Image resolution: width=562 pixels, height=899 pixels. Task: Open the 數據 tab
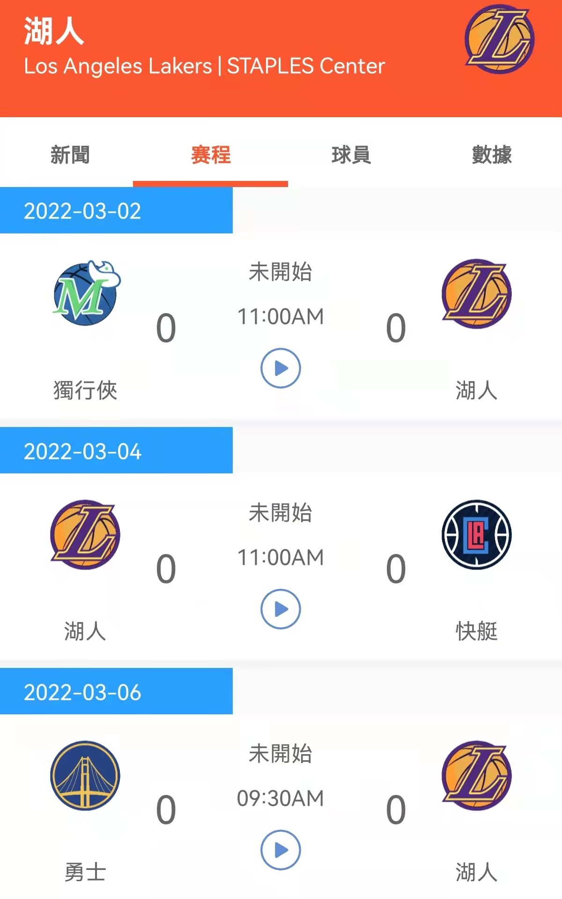coord(492,155)
